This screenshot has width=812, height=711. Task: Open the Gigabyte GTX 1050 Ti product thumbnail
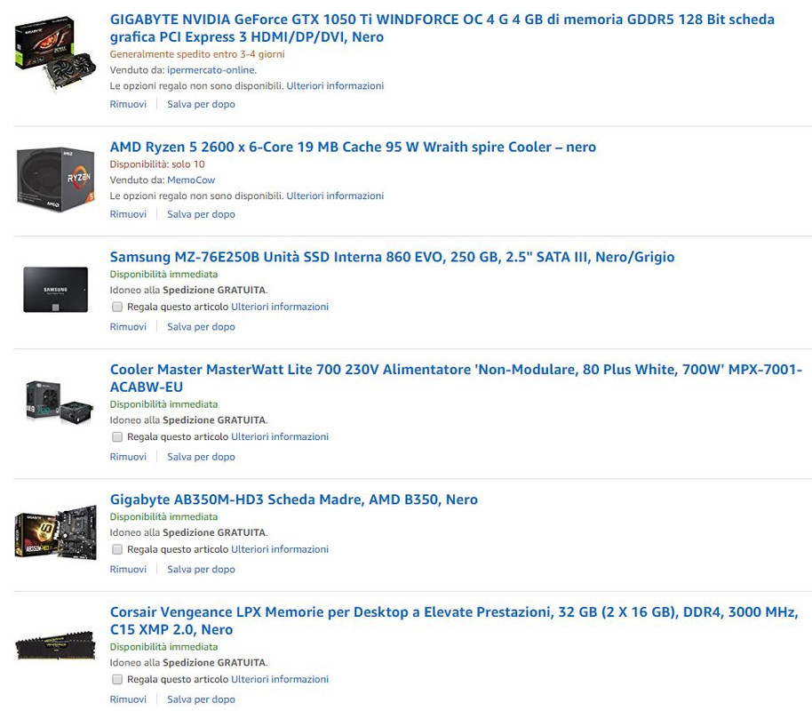coord(55,54)
